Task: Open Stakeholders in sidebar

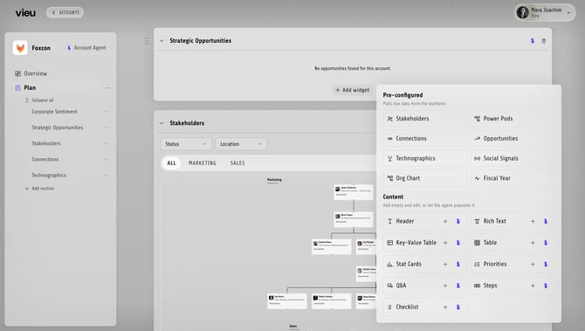Action: coord(46,143)
